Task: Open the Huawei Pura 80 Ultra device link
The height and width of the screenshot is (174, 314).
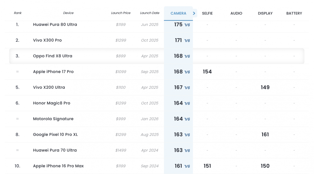Action: point(55,25)
